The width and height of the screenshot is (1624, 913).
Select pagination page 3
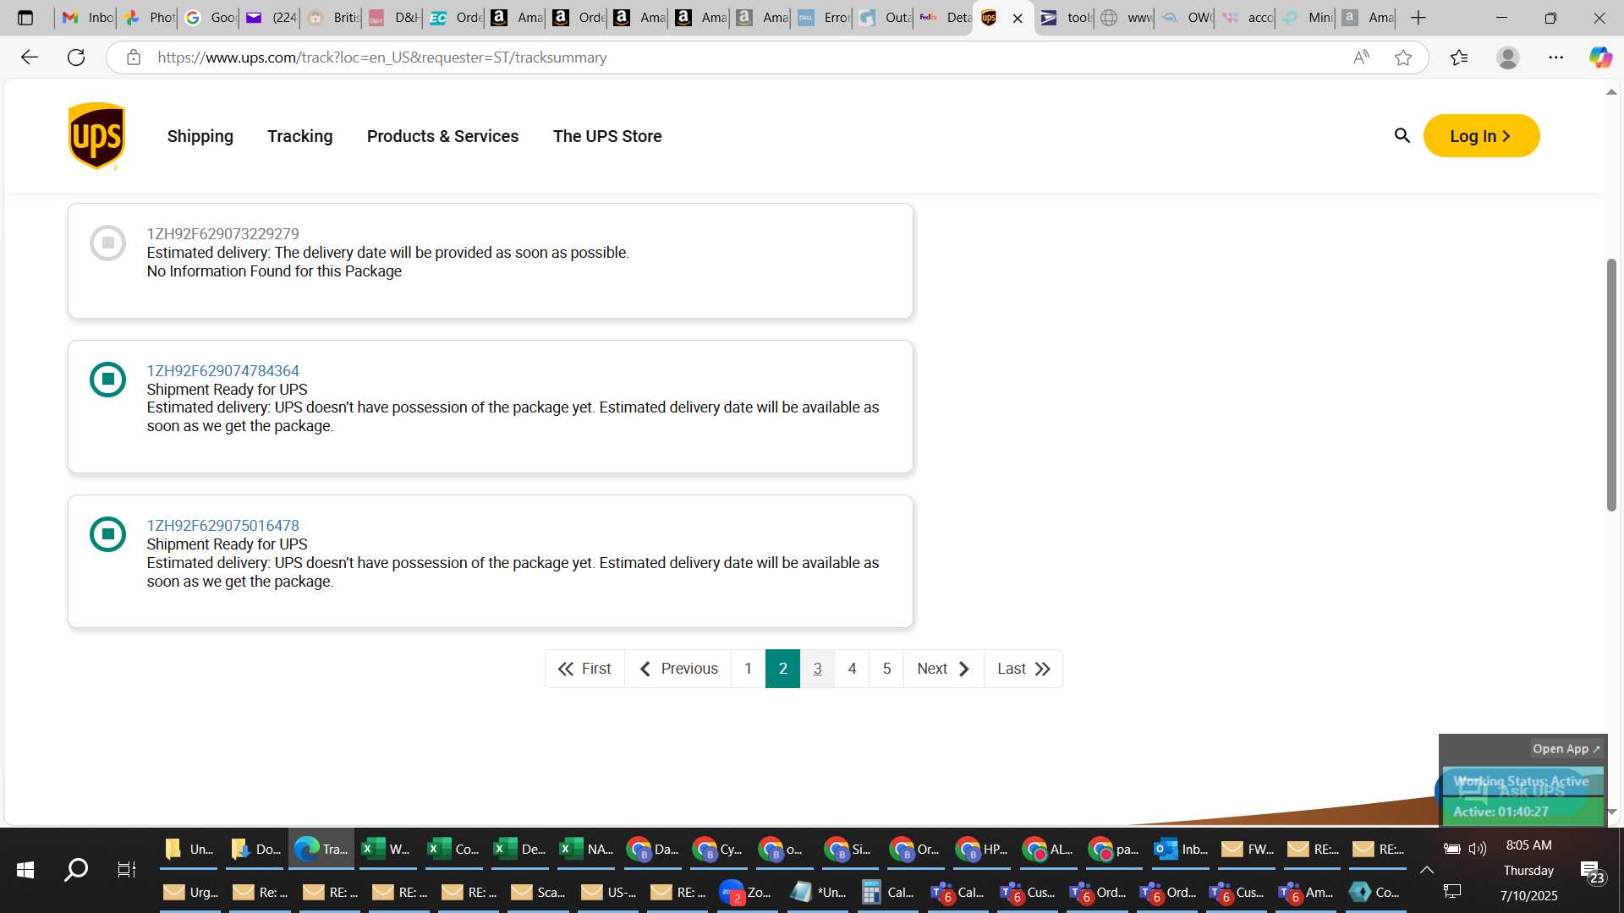click(x=817, y=669)
